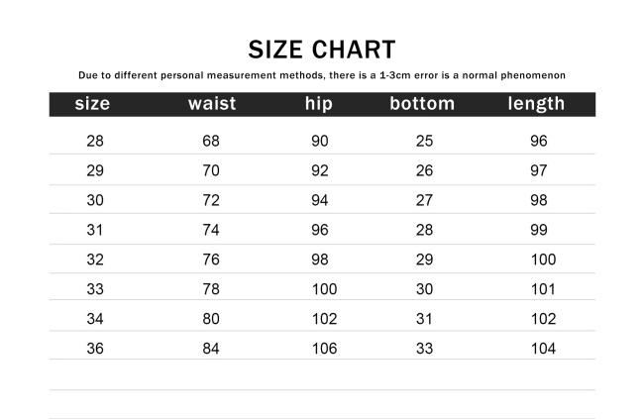
Task: Click hip value 106
Action: [x=324, y=349]
